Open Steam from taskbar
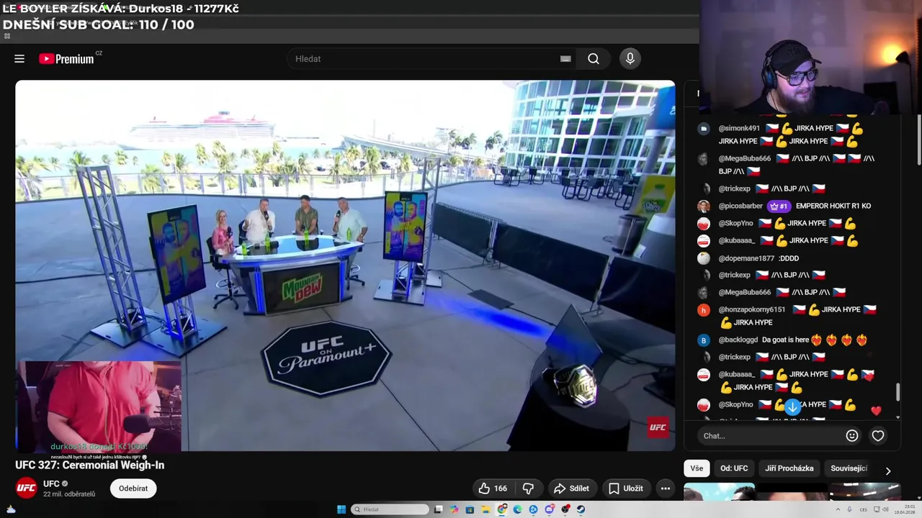Screen dimensions: 922x518 click(x=581, y=509)
